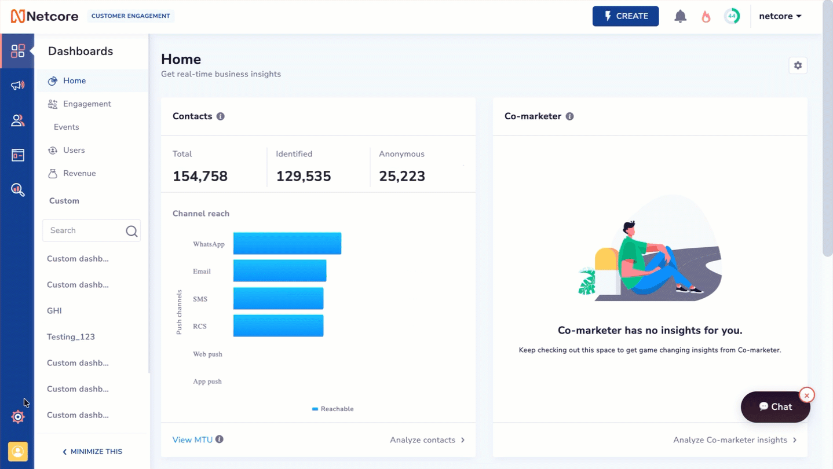Open the Analytics magnifier icon in sidebar
The height and width of the screenshot is (469, 833).
18,189
